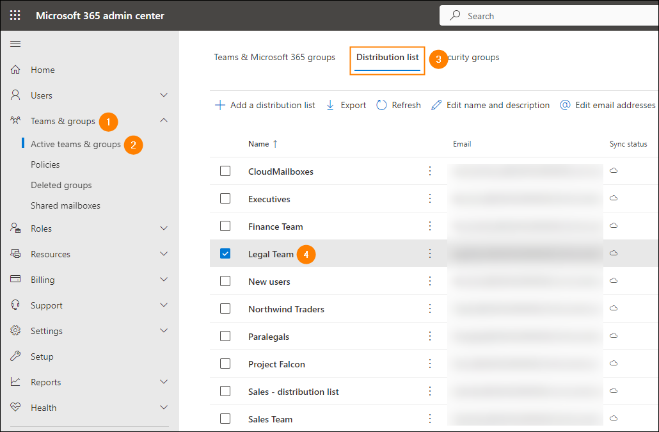Open the app launcher waffle icon
The height and width of the screenshot is (432, 659).
pos(15,15)
